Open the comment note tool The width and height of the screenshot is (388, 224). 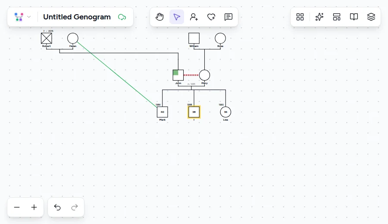tap(228, 17)
